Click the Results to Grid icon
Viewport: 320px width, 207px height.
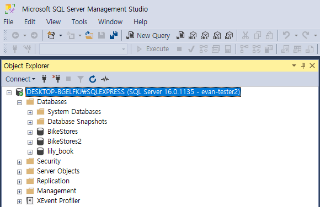(x=297, y=49)
